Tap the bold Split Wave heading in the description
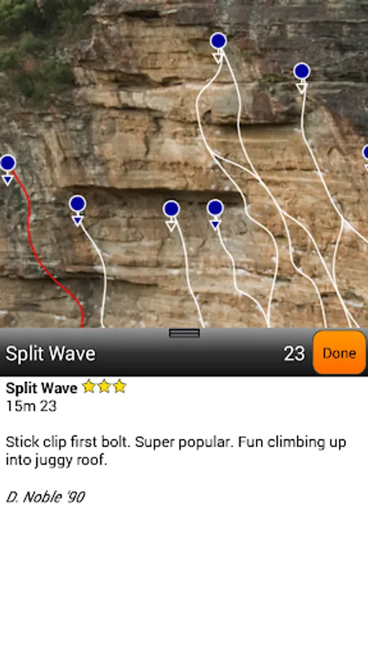Screen dimensions: 368x655 coord(41,388)
